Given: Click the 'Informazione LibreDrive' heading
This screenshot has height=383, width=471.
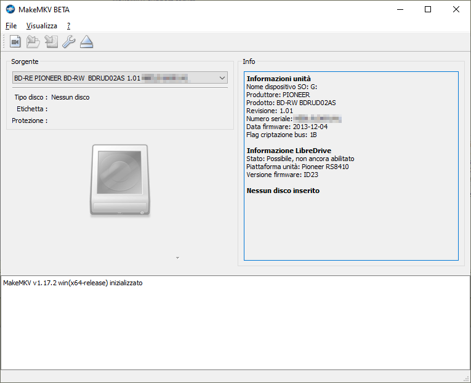Looking at the screenshot, I should (289, 151).
